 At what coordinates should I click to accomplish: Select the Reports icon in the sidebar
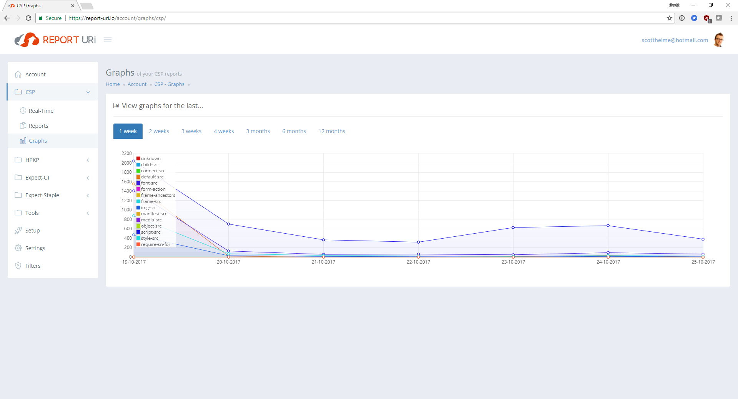[x=23, y=125]
